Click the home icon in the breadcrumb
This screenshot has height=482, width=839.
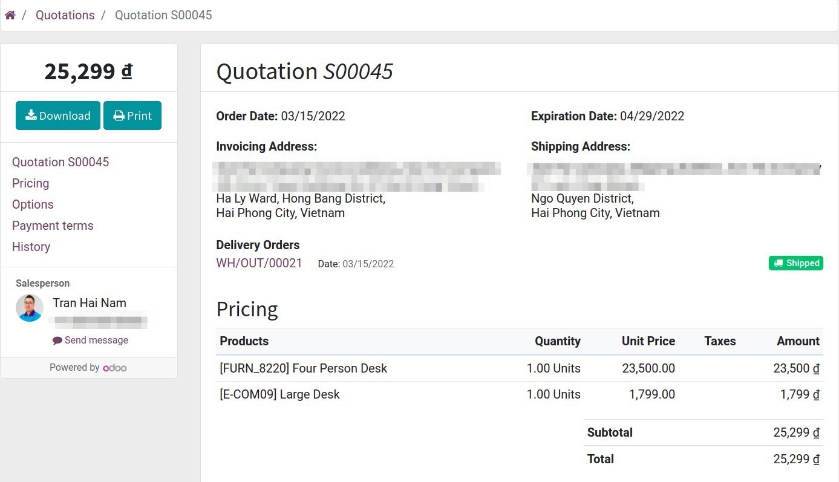click(x=10, y=14)
